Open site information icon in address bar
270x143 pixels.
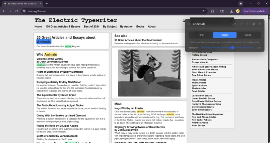[x=24, y=11]
